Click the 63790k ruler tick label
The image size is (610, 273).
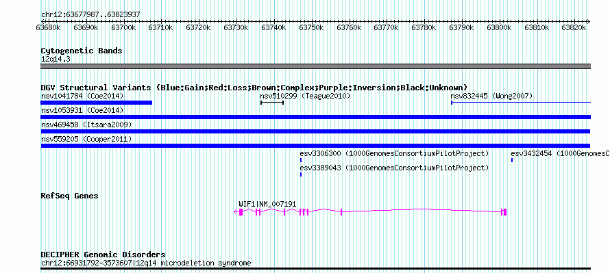[x=462, y=27]
